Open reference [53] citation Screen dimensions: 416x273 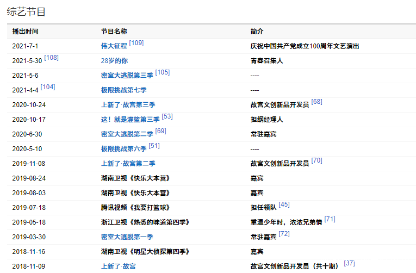[x=167, y=116]
